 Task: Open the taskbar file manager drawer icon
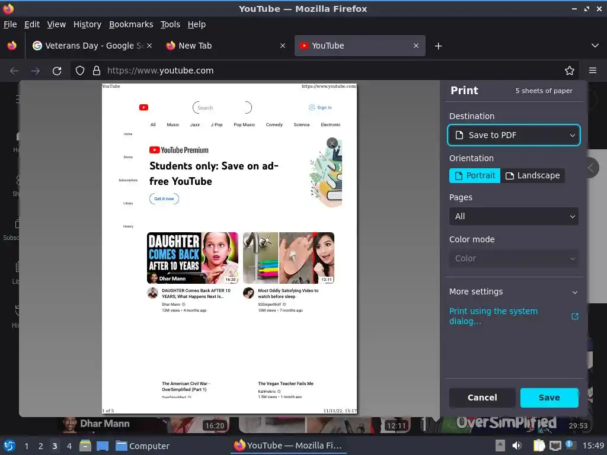pyautogui.click(x=85, y=446)
